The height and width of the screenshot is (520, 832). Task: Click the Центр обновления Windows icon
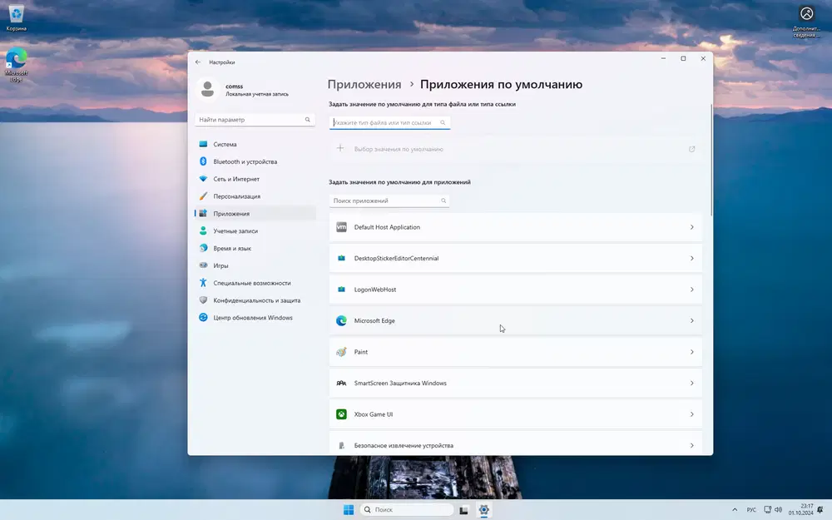tap(203, 317)
